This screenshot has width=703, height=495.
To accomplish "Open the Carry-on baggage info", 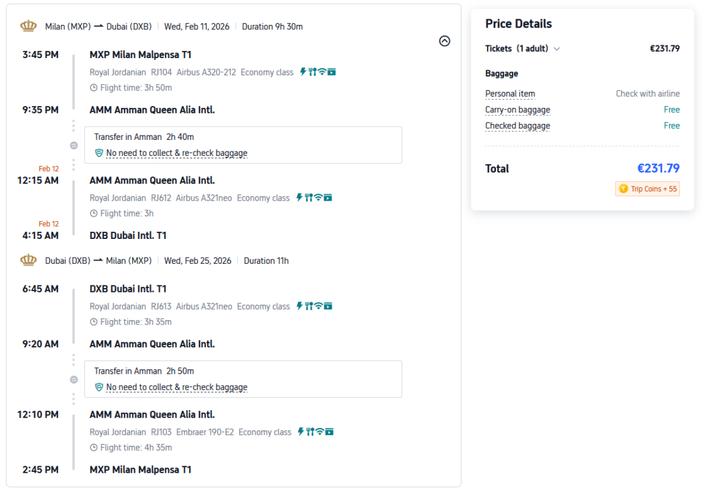I will pyautogui.click(x=517, y=110).
